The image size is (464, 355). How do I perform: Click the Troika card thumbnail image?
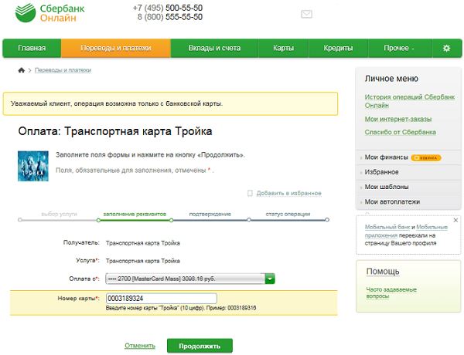(33, 166)
